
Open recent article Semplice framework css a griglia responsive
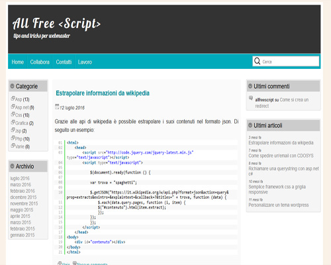(x=277, y=189)
